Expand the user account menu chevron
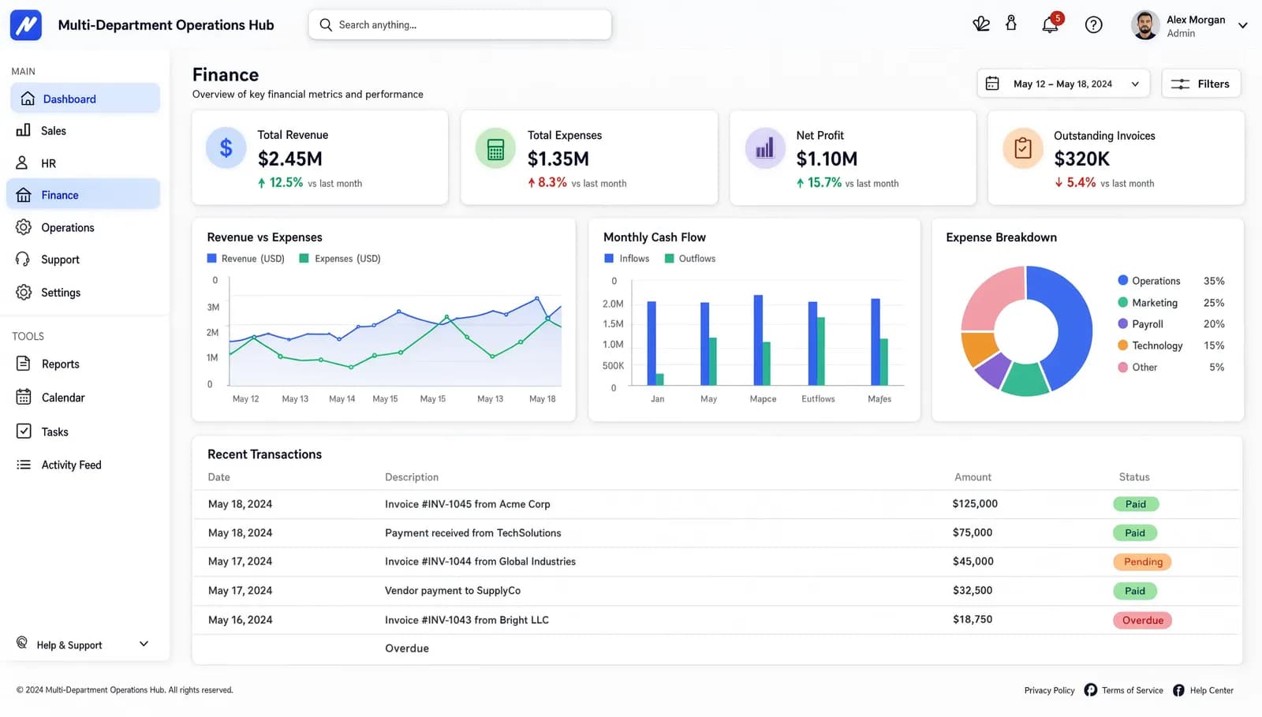 click(x=1243, y=25)
